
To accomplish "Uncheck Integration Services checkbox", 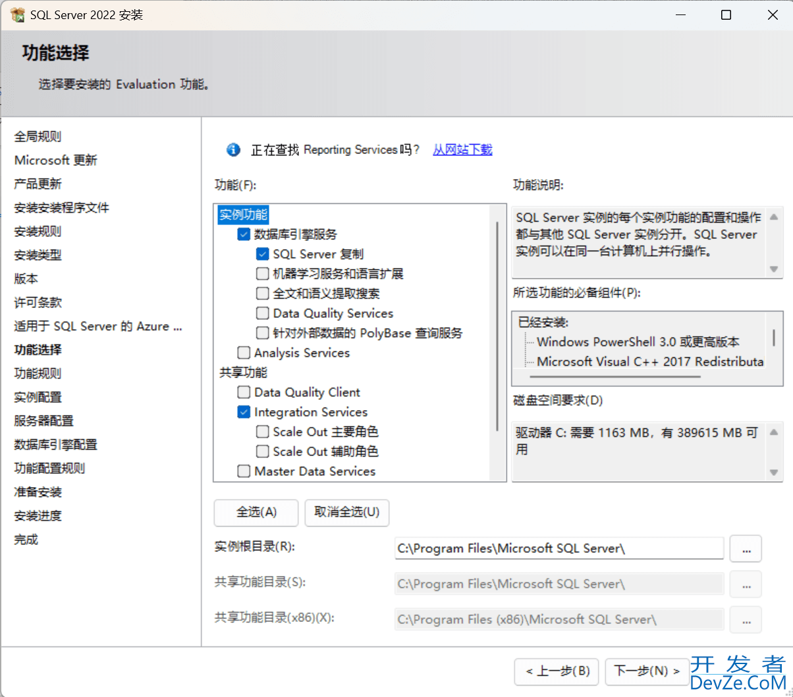I will click(244, 412).
